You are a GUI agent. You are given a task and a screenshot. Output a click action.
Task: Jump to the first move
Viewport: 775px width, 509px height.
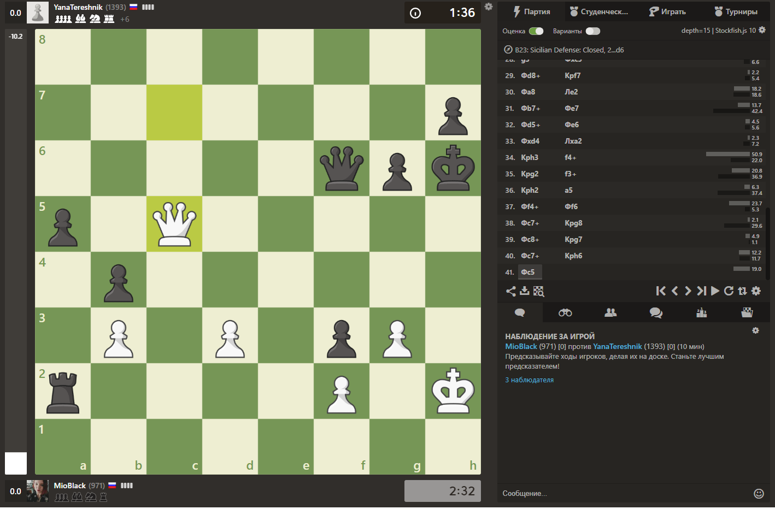(661, 291)
